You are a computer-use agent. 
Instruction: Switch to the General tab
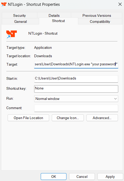(20, 22)
